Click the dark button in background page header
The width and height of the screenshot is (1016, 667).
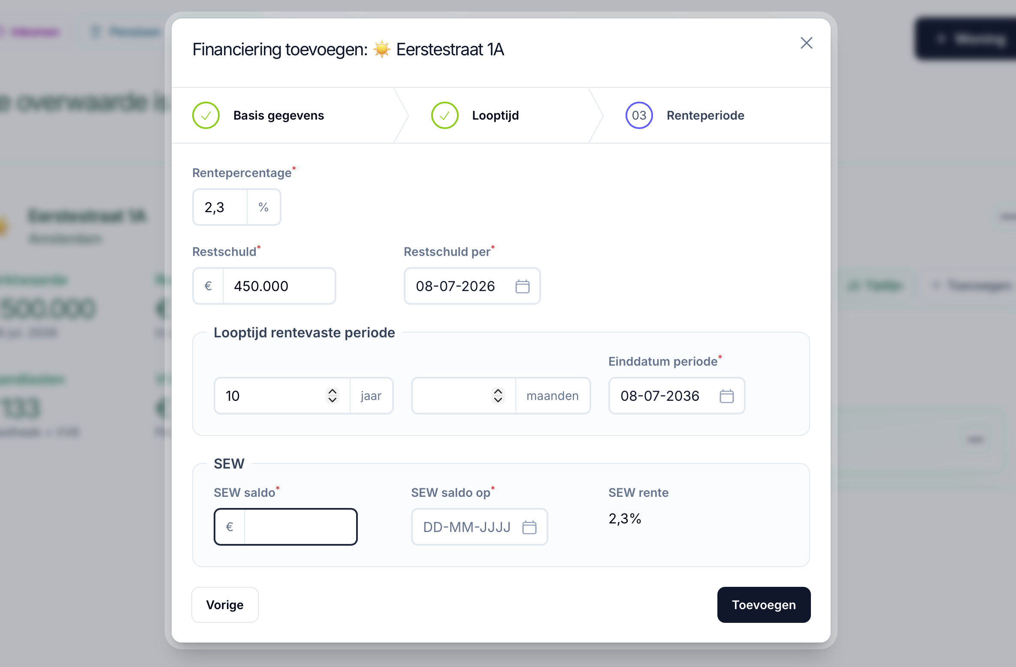(x=965, y=39)
